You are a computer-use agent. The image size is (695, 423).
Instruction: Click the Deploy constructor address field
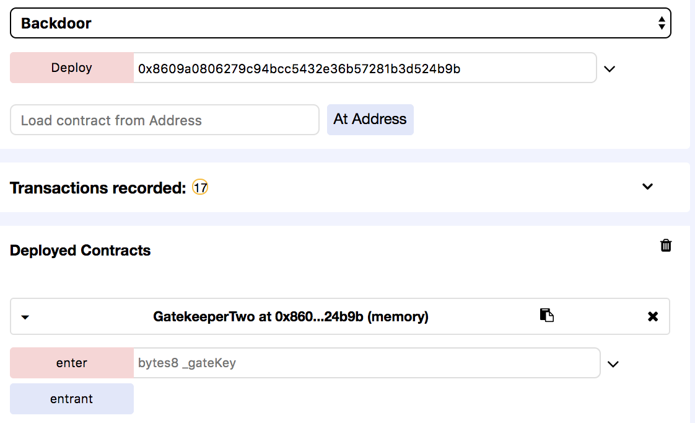click(364, 68)
